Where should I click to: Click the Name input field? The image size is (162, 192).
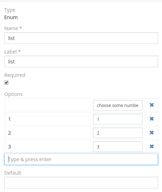[81, 38]
